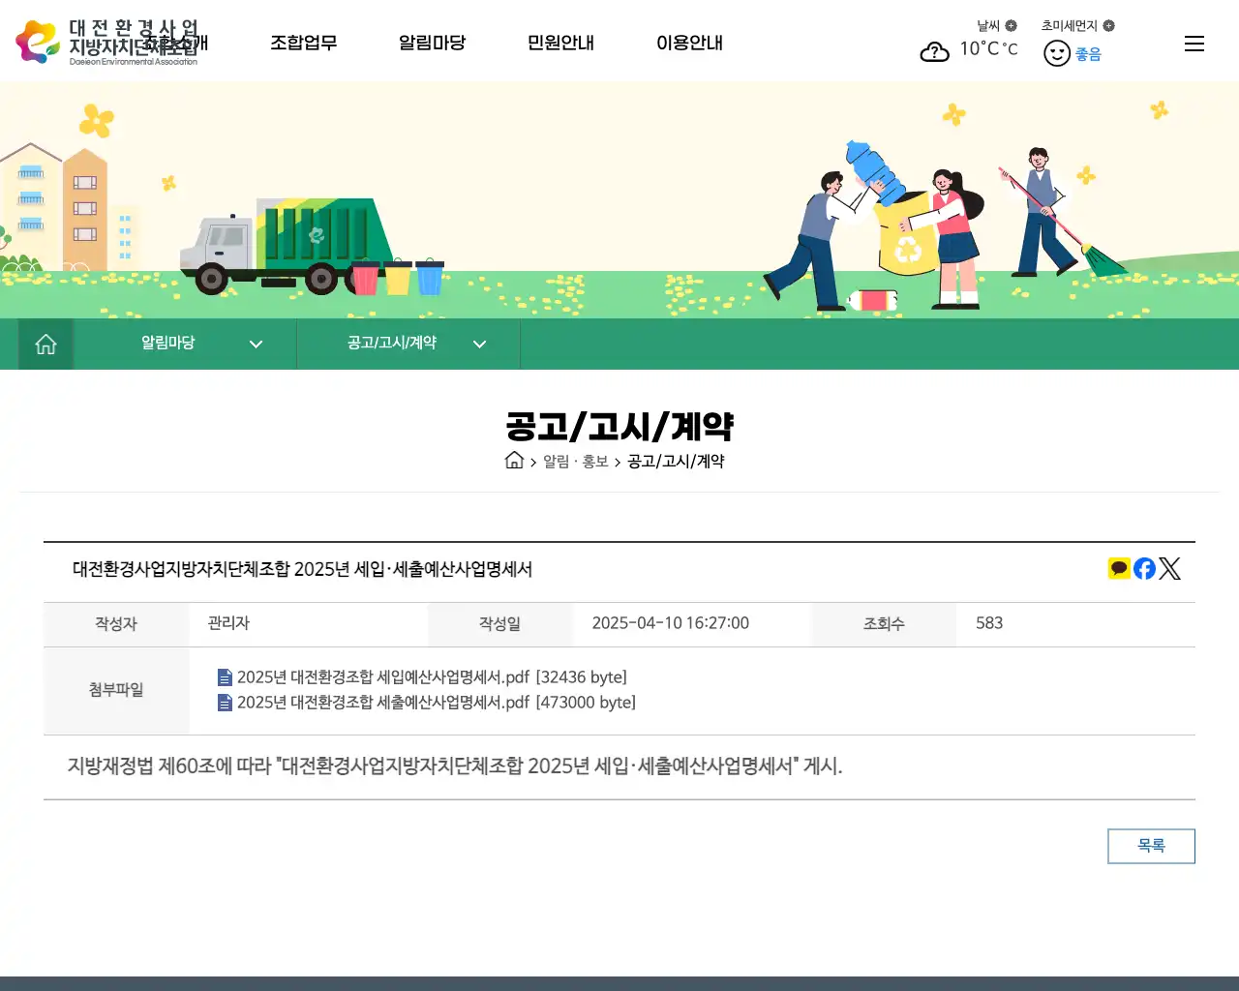Click the 목록 button to return to list
Image resolution: width=1239 pixels, height=991 pixels.
(1151, 845)
